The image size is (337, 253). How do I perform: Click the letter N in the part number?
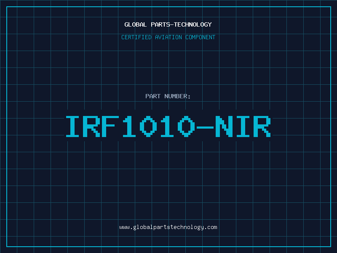(x=225, y=126)
